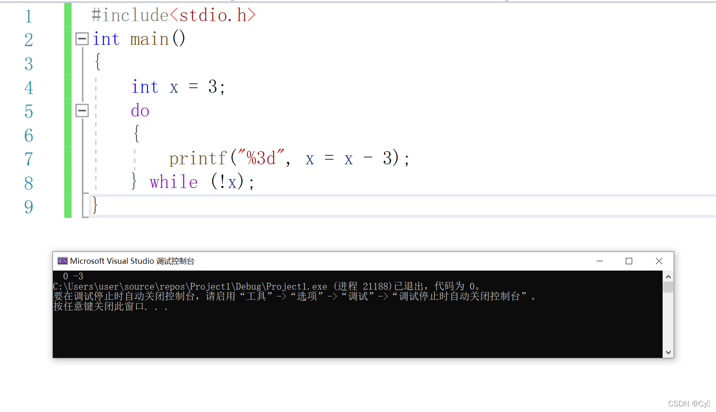Click '按任意键关闭此窗口' line in console

coord(111,307)
